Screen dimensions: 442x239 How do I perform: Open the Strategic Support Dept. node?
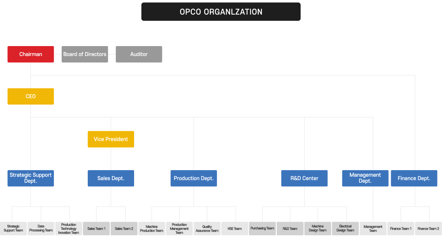click(30, 178)
